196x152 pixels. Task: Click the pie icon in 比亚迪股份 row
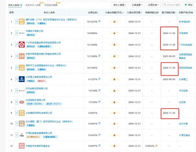99,102
